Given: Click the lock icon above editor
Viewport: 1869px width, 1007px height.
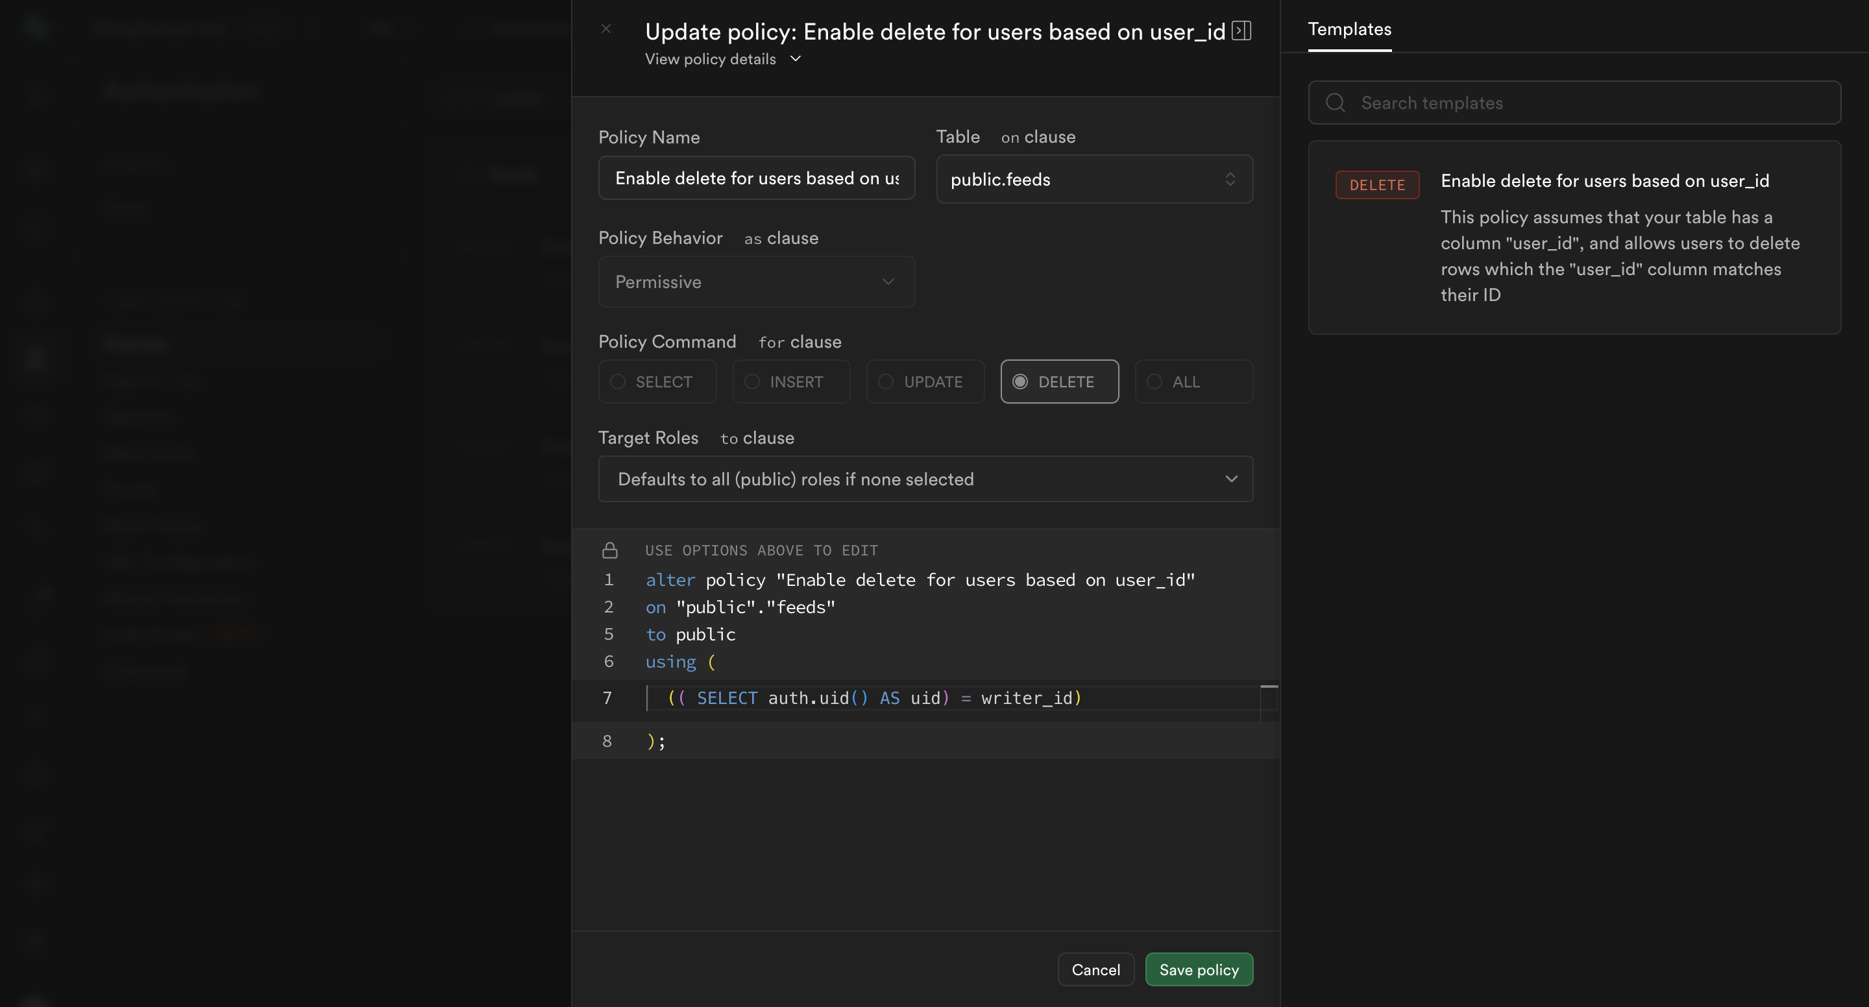Looking at the screenshot, I should (609, 550).
